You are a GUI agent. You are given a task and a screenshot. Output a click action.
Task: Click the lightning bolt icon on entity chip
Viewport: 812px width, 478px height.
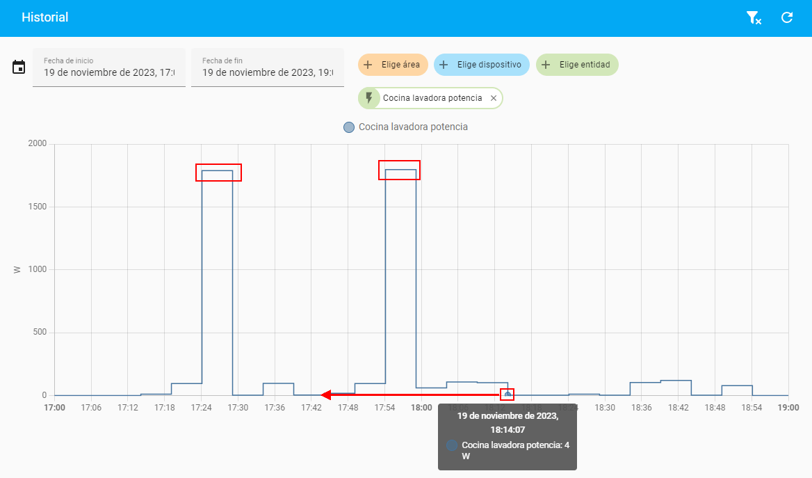(369, 98)
